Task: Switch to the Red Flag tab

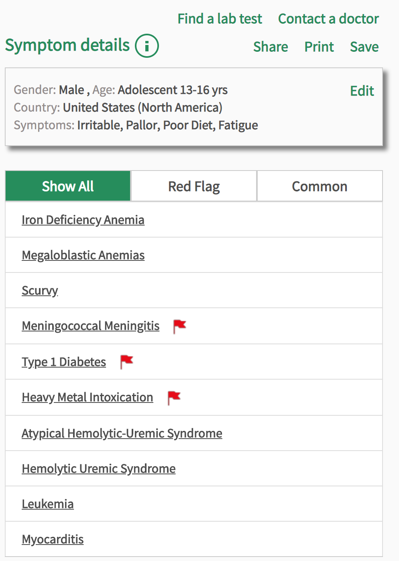Action: tap(193, 186)
